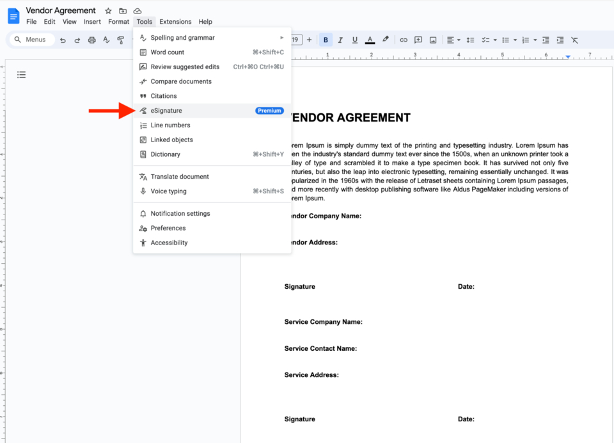This screenshot has width=614, height=443.
Task: Apply a numbered list from the toolbar
Action: 526,40
